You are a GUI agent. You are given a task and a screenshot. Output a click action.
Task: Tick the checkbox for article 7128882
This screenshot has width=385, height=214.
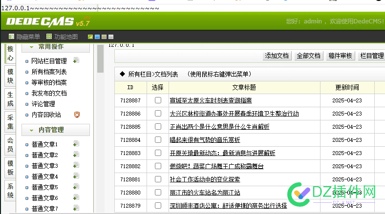click(158, 166)
